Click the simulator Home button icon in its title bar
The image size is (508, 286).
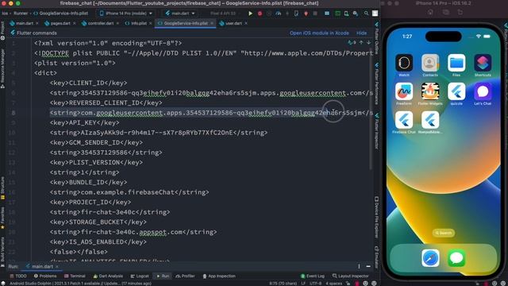(x=430, y=12)
